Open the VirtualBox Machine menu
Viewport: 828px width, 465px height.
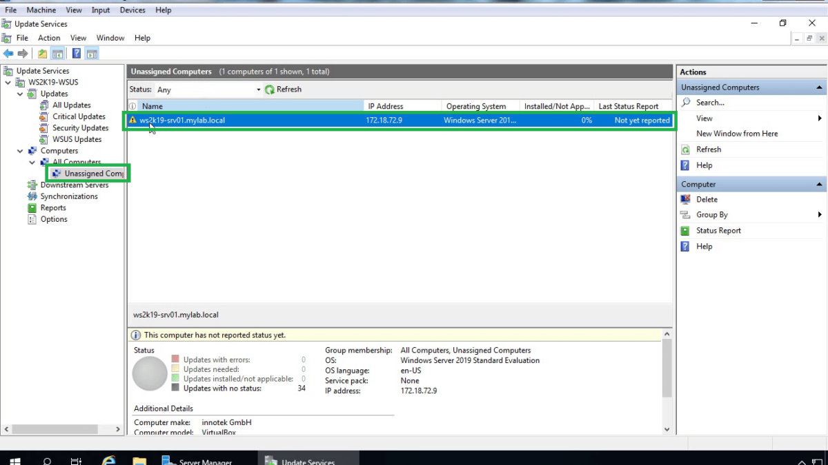pyautogui.click(x=41, y=10)
